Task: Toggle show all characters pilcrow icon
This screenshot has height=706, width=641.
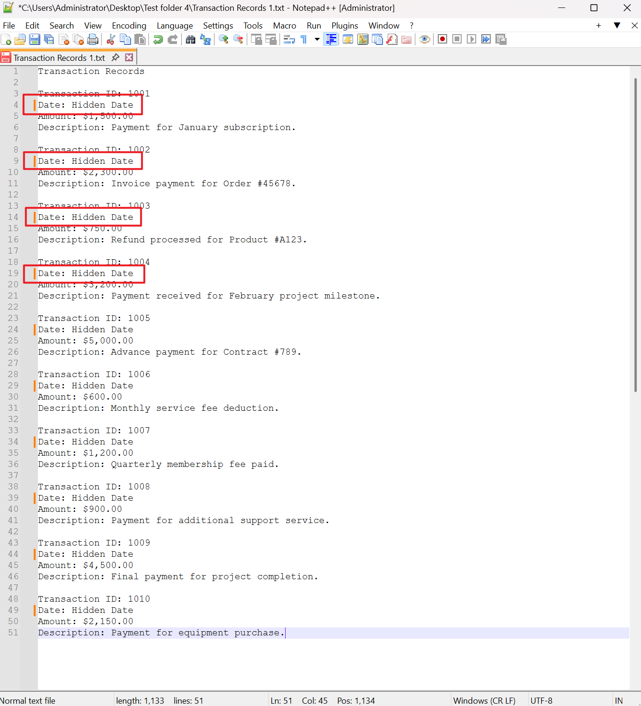Action: pos(303,40)
